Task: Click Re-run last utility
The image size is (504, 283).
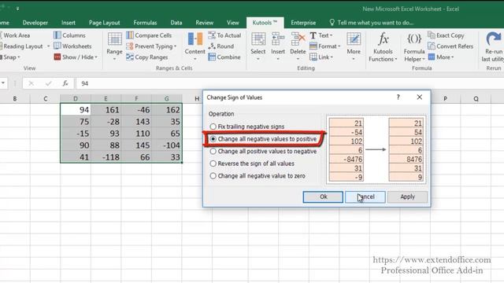Action: (493, 47)
